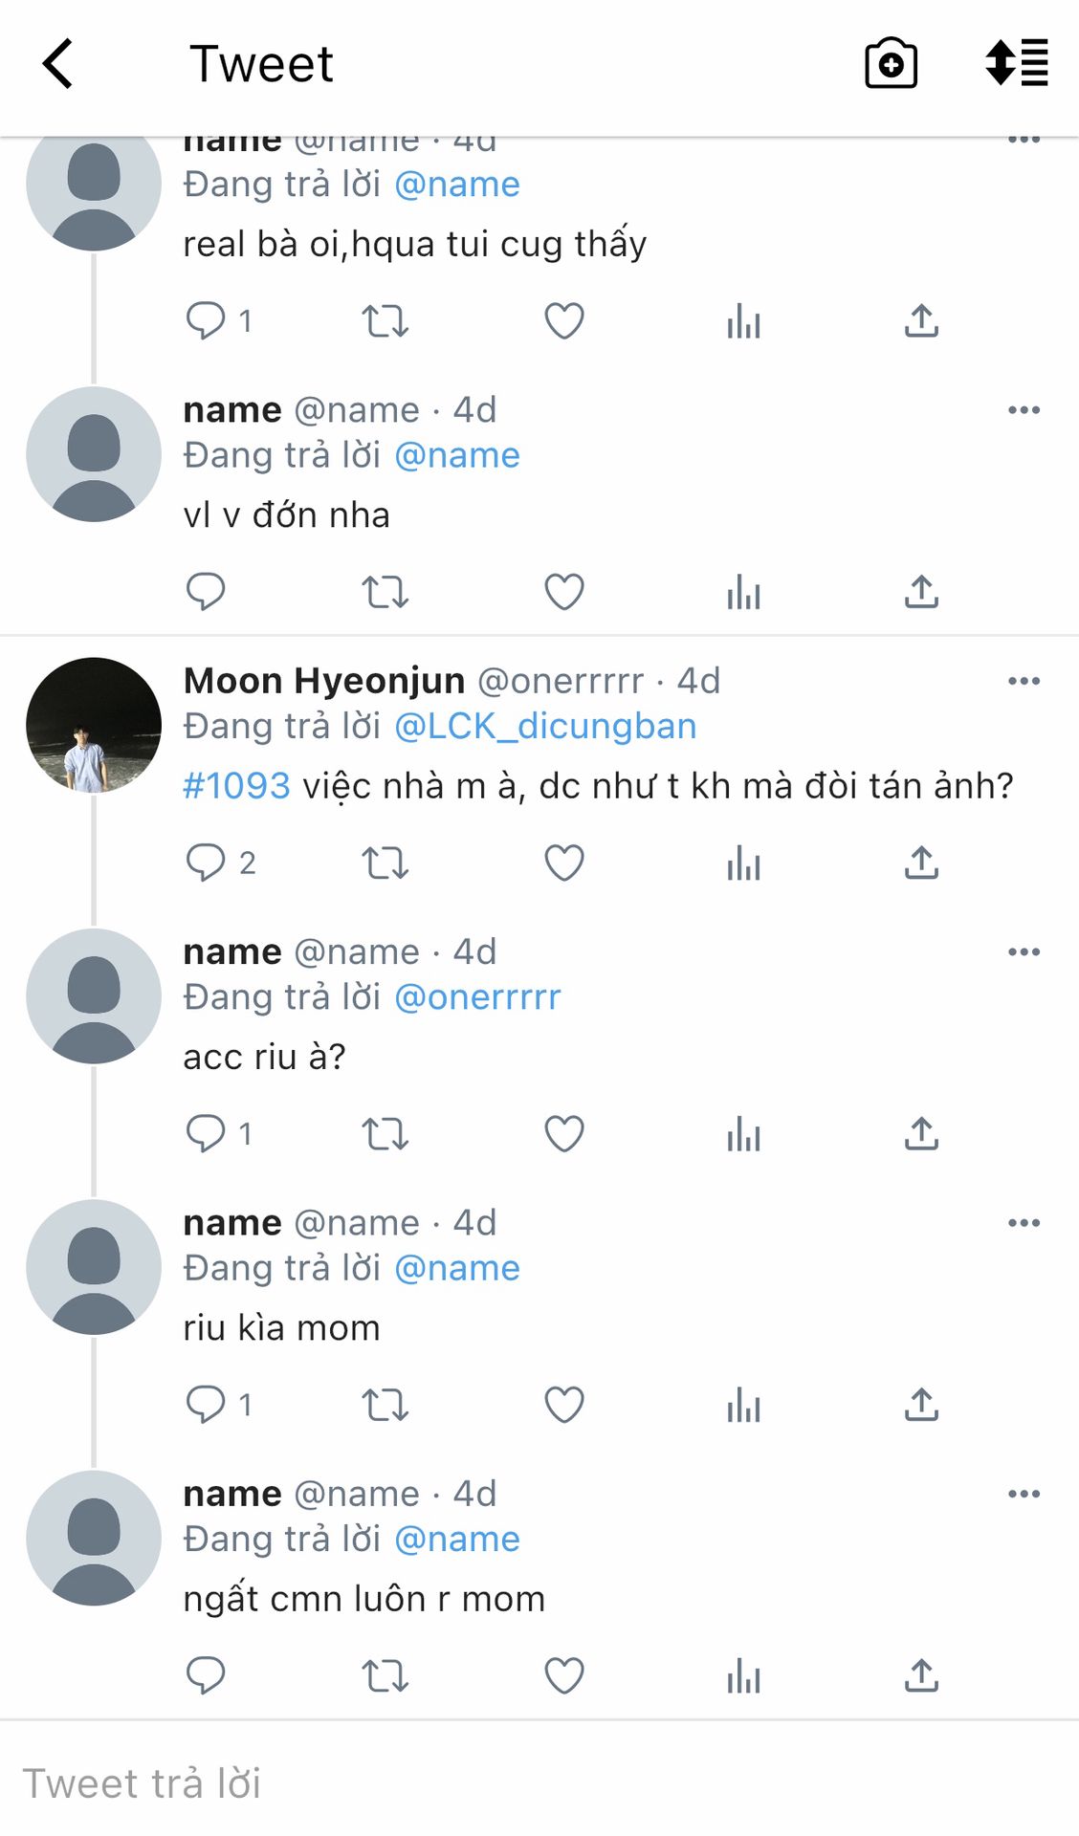Like Moon Hyeonjun's #1093 tweet
The image size is (1079, 1836).
(x=564, y=863)
